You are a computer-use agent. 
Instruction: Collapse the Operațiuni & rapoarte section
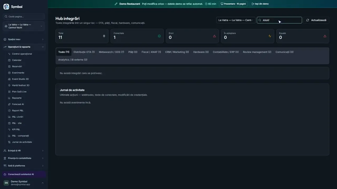click(x=24, y=47)
